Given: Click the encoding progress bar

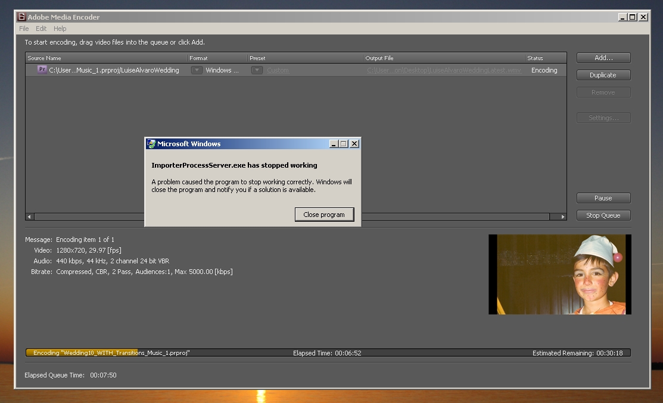Looking at the screenshot, I should click(x=328, y=352).
